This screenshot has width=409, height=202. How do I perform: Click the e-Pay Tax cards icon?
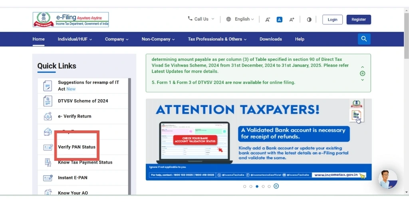click(48, 132)
